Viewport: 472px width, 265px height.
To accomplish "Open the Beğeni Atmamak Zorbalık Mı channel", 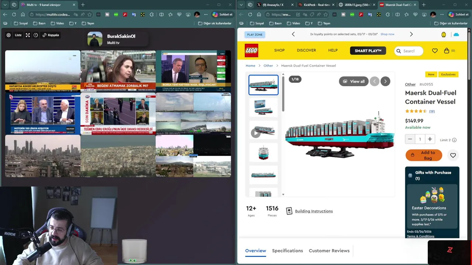I will [x=118, y=71].
